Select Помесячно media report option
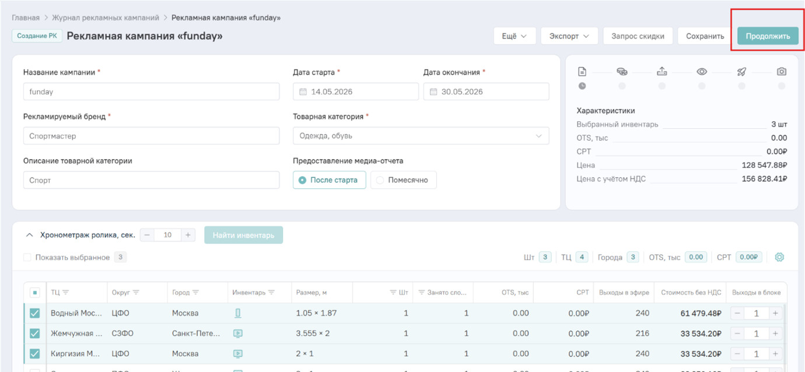Screen dimensions: 805x372 403,180
